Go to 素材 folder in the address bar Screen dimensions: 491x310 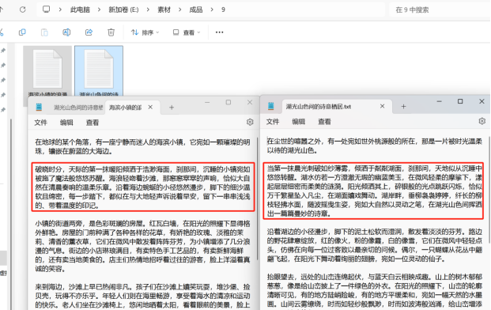pyautogui.click(x=164, y=9)
